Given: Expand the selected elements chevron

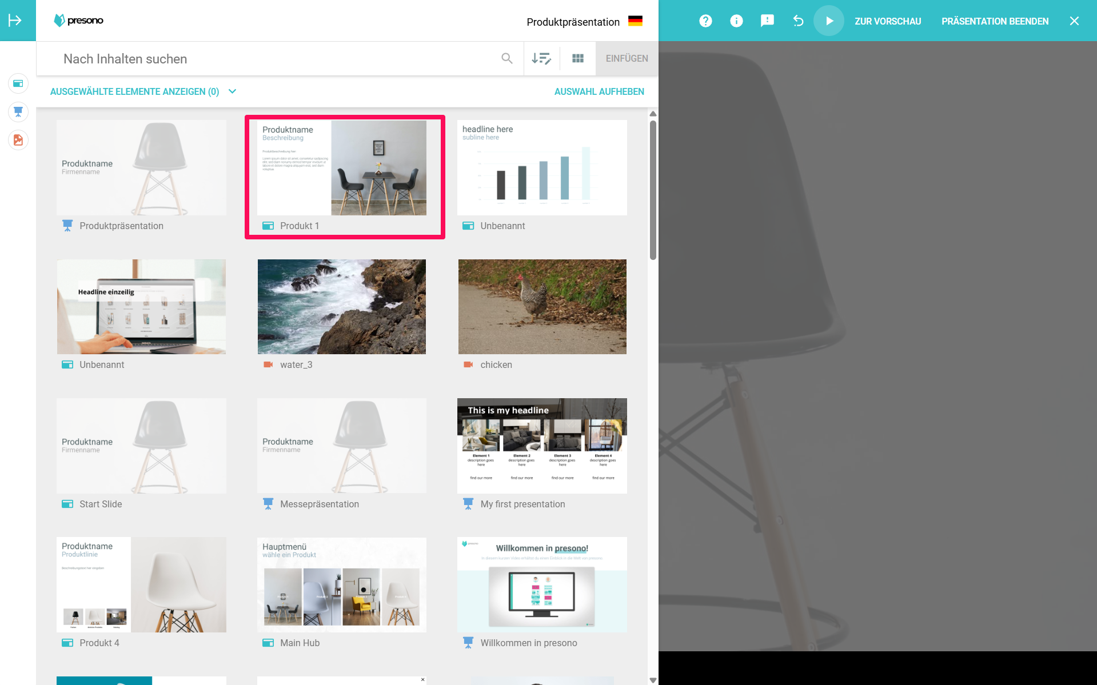Looking at the screenshot, I should (x=232, y=91).
